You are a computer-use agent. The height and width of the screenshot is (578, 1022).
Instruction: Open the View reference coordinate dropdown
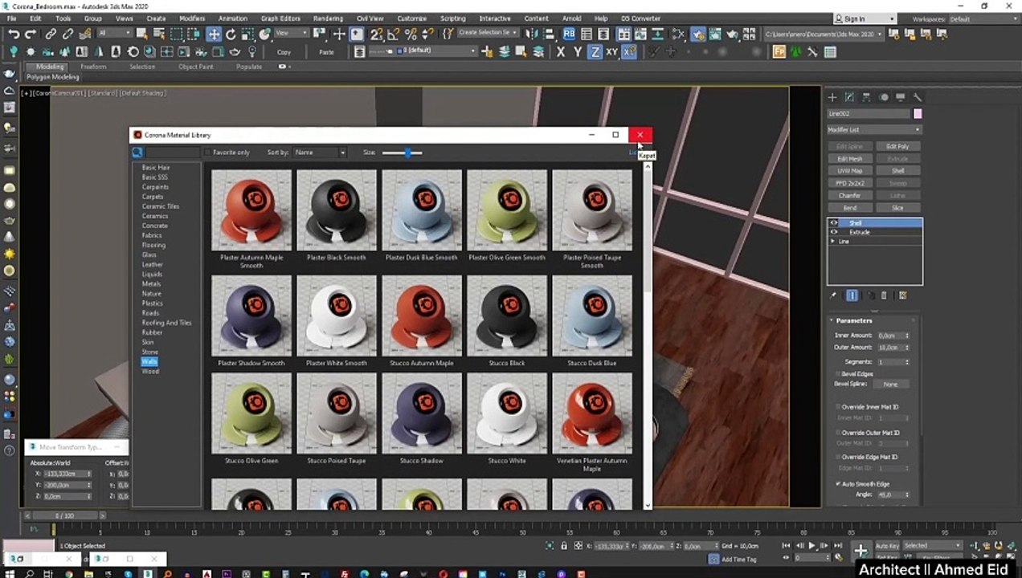(292, 34)
